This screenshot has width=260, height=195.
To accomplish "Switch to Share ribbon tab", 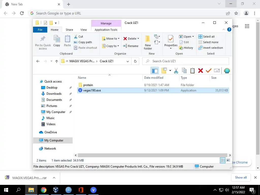I will point(69,30).
